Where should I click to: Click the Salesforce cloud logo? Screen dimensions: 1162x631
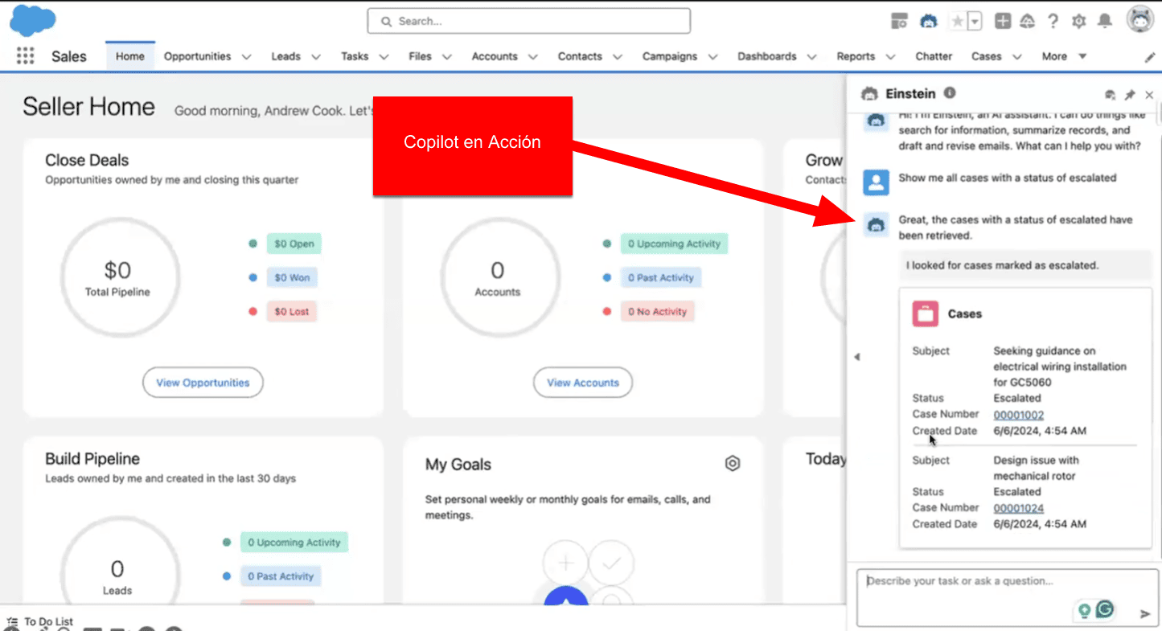click(33, 20)
